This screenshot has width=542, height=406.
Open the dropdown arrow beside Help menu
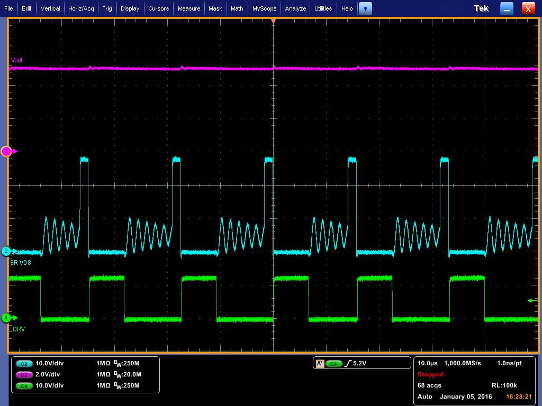(x=365, y=8)
